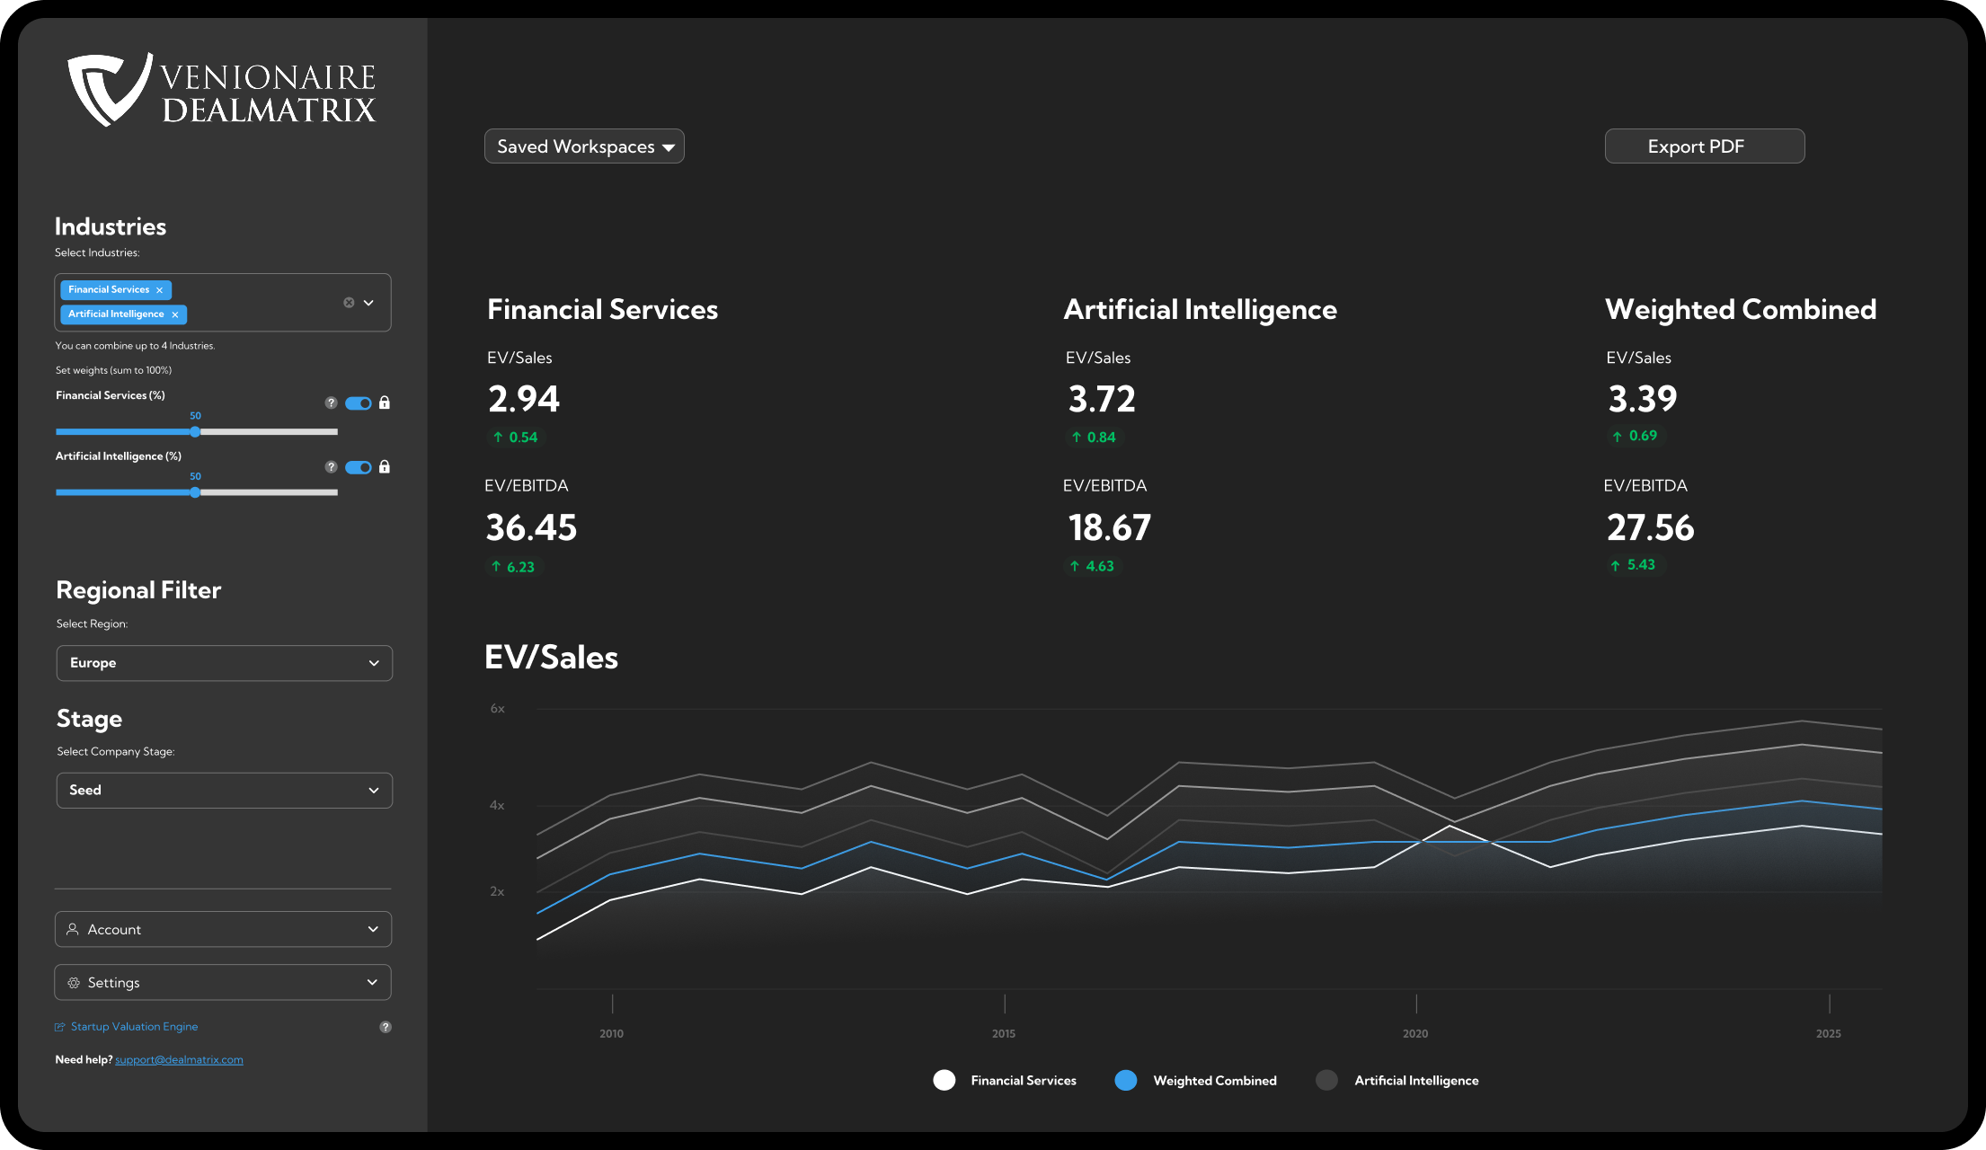The image size is (1986, 1150).
Task: Open the help tooltip for Financial Services (%)
Action: click(x=331, y=403)
